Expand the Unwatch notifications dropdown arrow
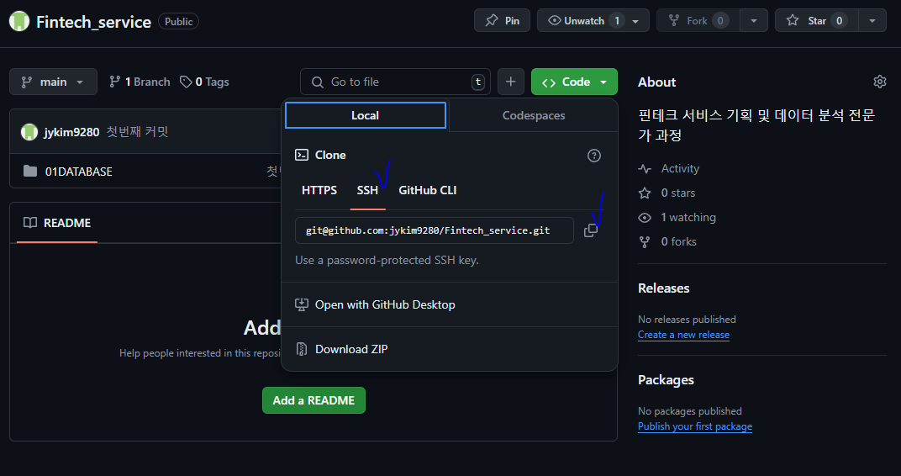This screenshot has width=901, height=476. (x=636, y=21)
